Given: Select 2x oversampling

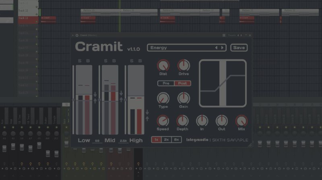Looking at the screenshot, I should (166, 140).
